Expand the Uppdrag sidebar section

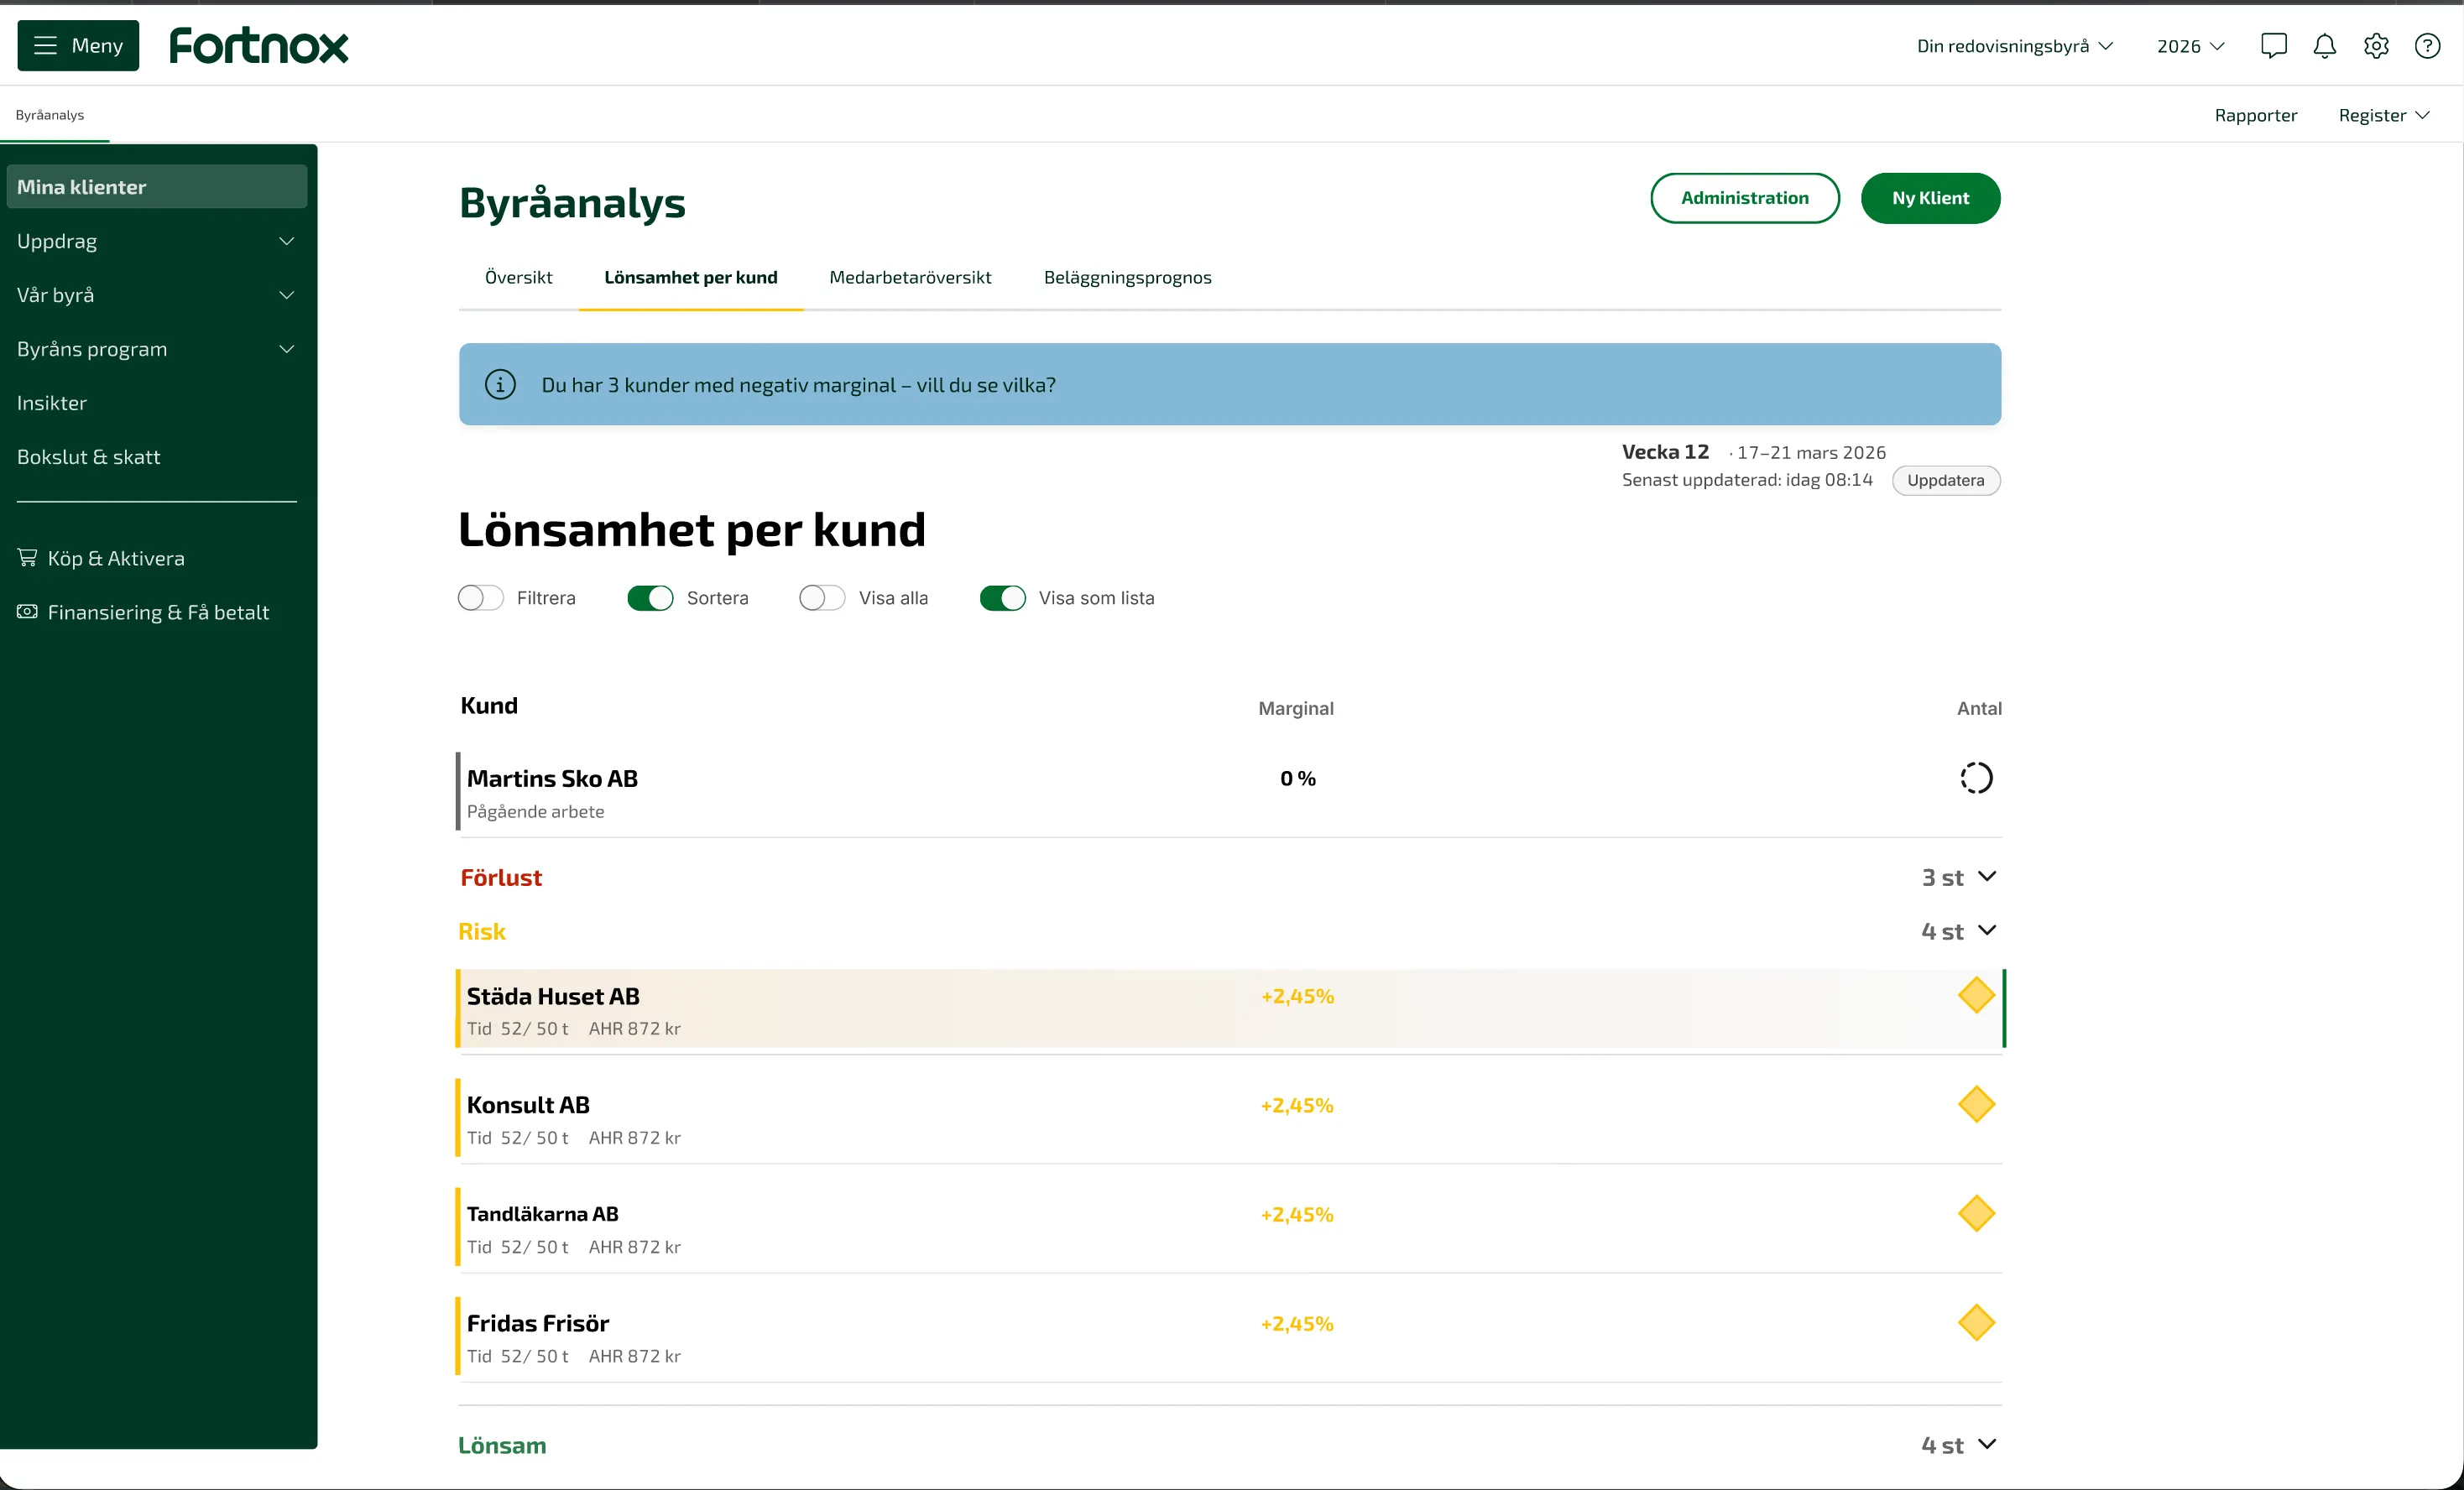point(156,241)
